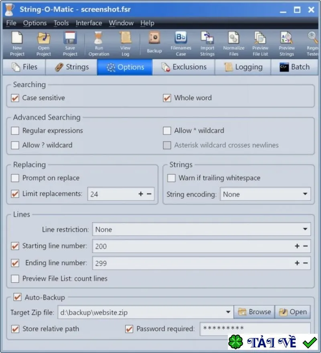This screenshot has width=321, height=353.
Task: Increase Limit replacements with the plus button
Action: (141, 194)
